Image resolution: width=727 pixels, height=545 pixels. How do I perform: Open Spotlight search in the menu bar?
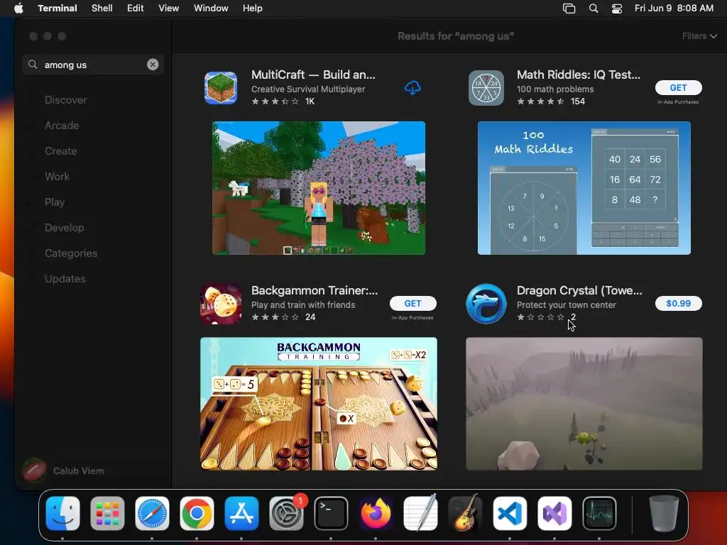pos(594,9)
